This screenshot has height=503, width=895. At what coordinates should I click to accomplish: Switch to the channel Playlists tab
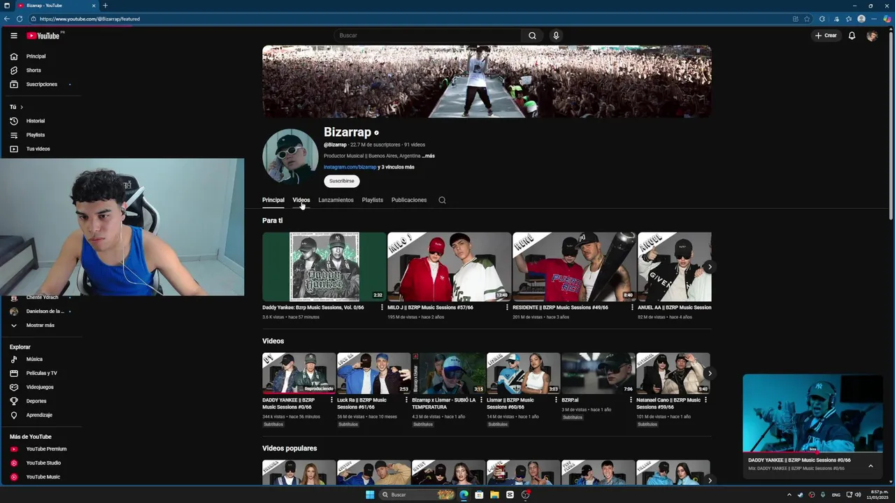373,201
